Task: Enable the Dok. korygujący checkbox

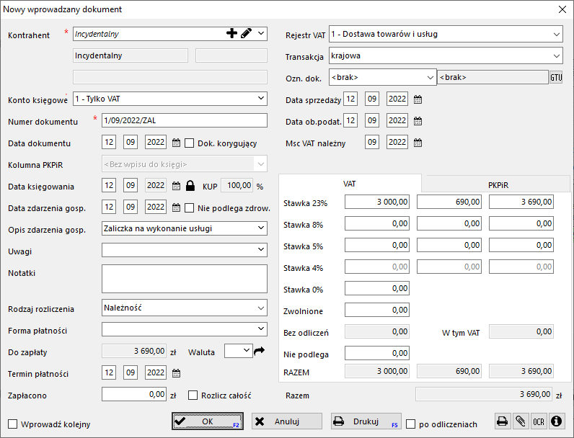Action: [190, 143]
